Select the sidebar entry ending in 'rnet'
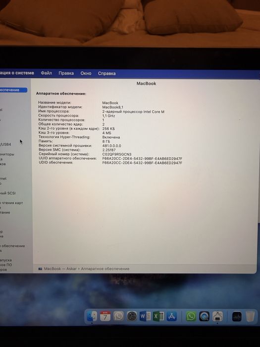260x347 pixels. pos(3,178)
